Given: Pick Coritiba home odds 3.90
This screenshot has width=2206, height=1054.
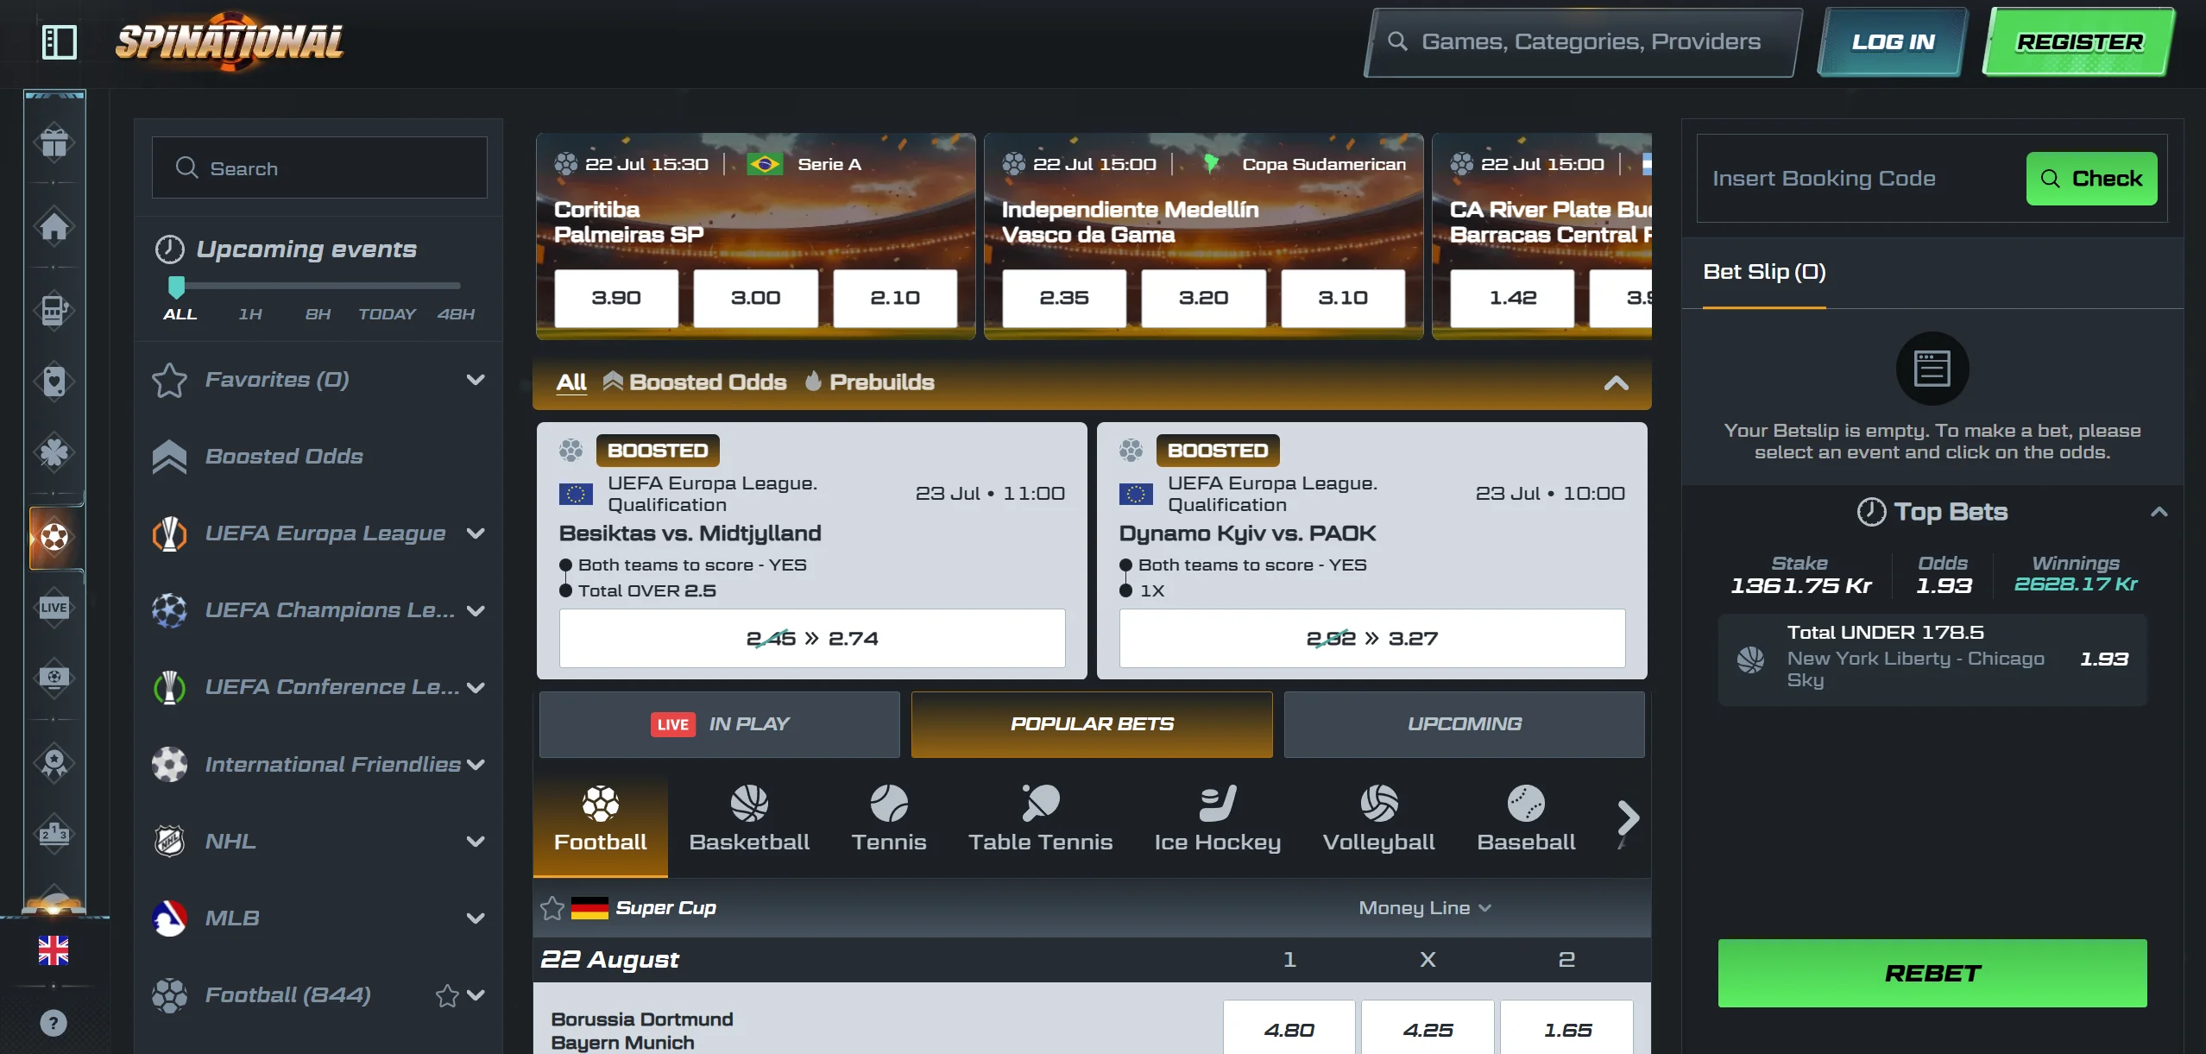Looking at the screenshot, I should (x=616, y=298).
